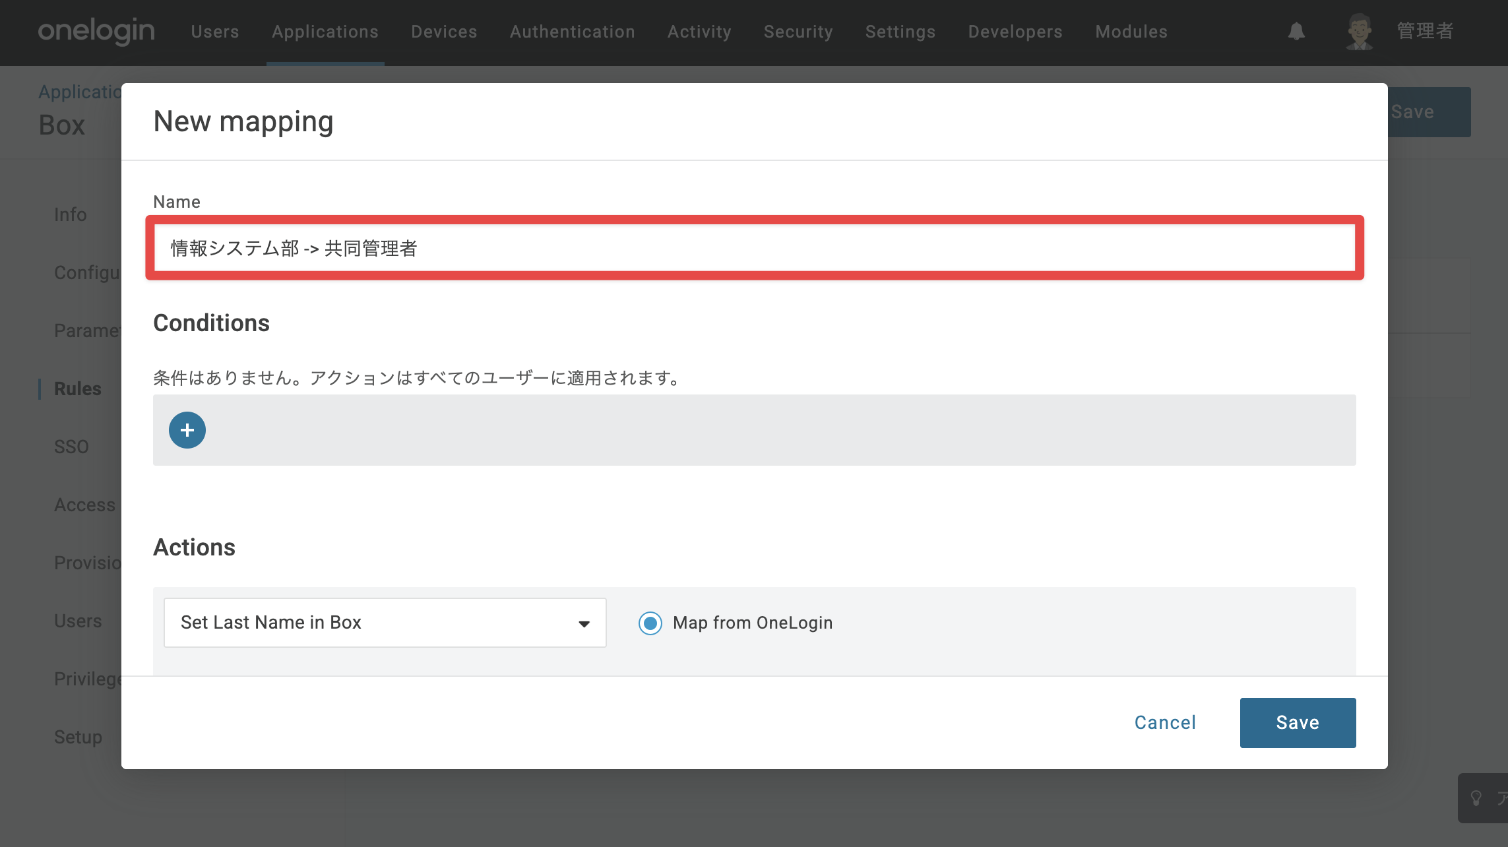Click the admin user avatar
The height and width of the screenshot is (847, 1508).
1360,31
